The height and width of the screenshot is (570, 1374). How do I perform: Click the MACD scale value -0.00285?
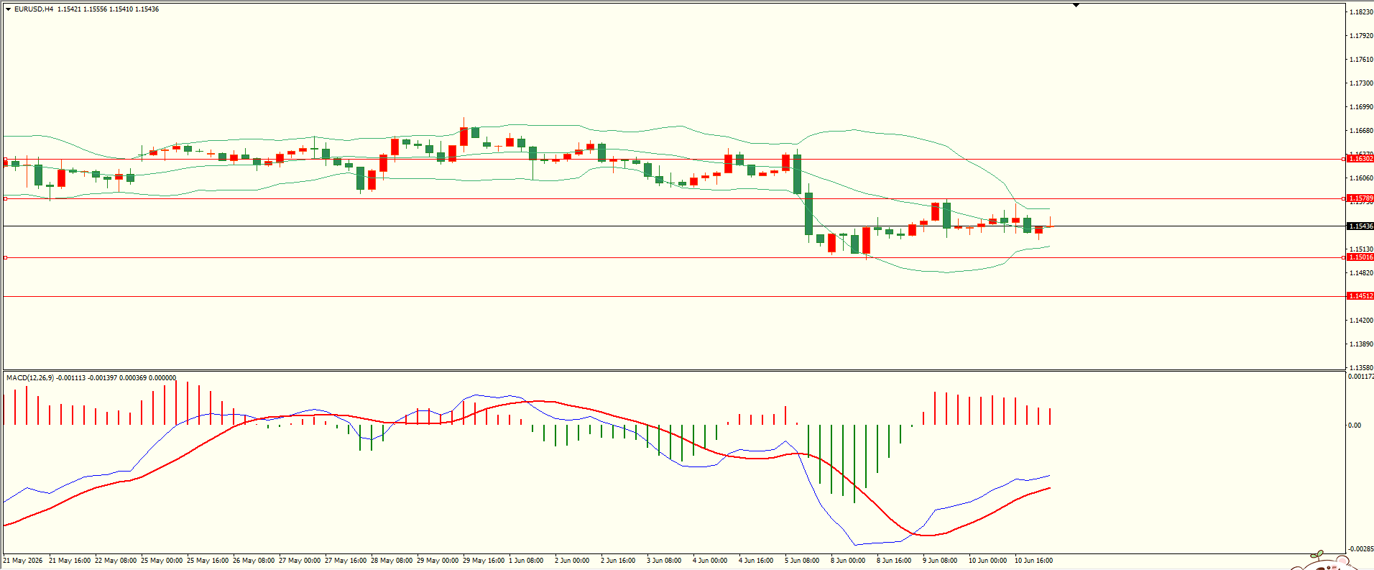coord(1360,549)
